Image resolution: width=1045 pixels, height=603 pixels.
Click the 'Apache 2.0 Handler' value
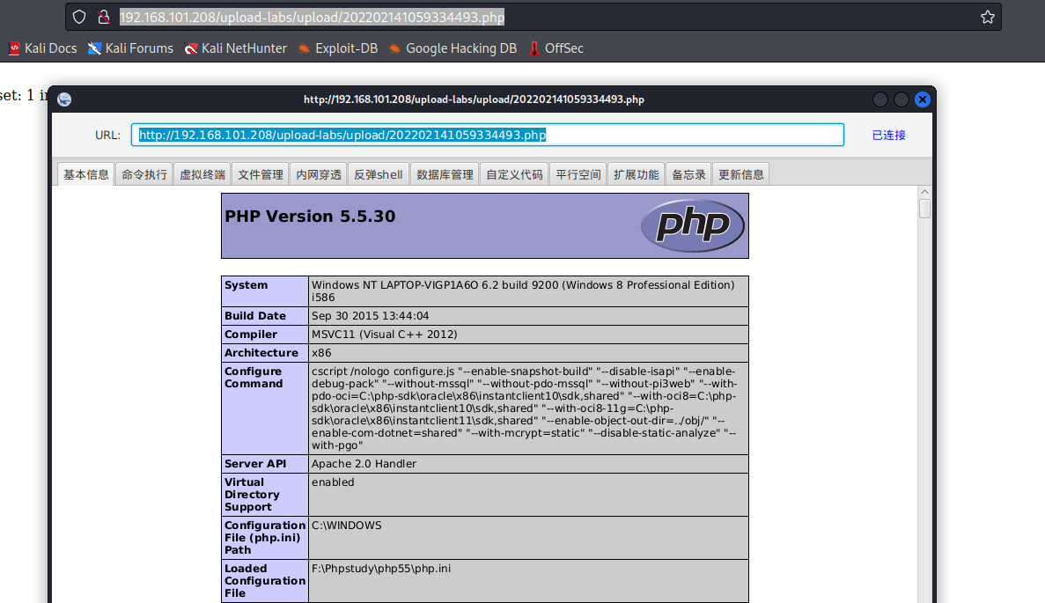coord(364,464)
